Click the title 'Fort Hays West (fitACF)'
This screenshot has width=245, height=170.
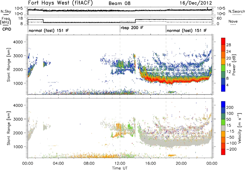click(60, 3)
